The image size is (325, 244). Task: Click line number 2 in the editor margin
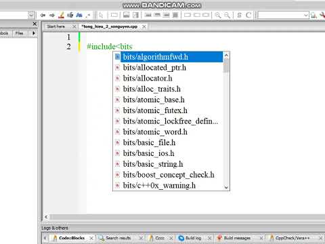[x=68, y=47]
